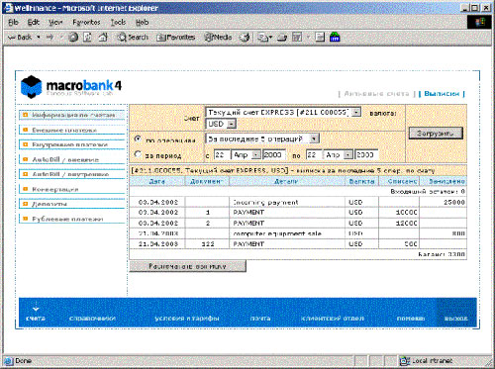This screenshot has height=369, width=495.
Task: Select the 'по операциям' radio button
Action: click(x=138, y=139)
